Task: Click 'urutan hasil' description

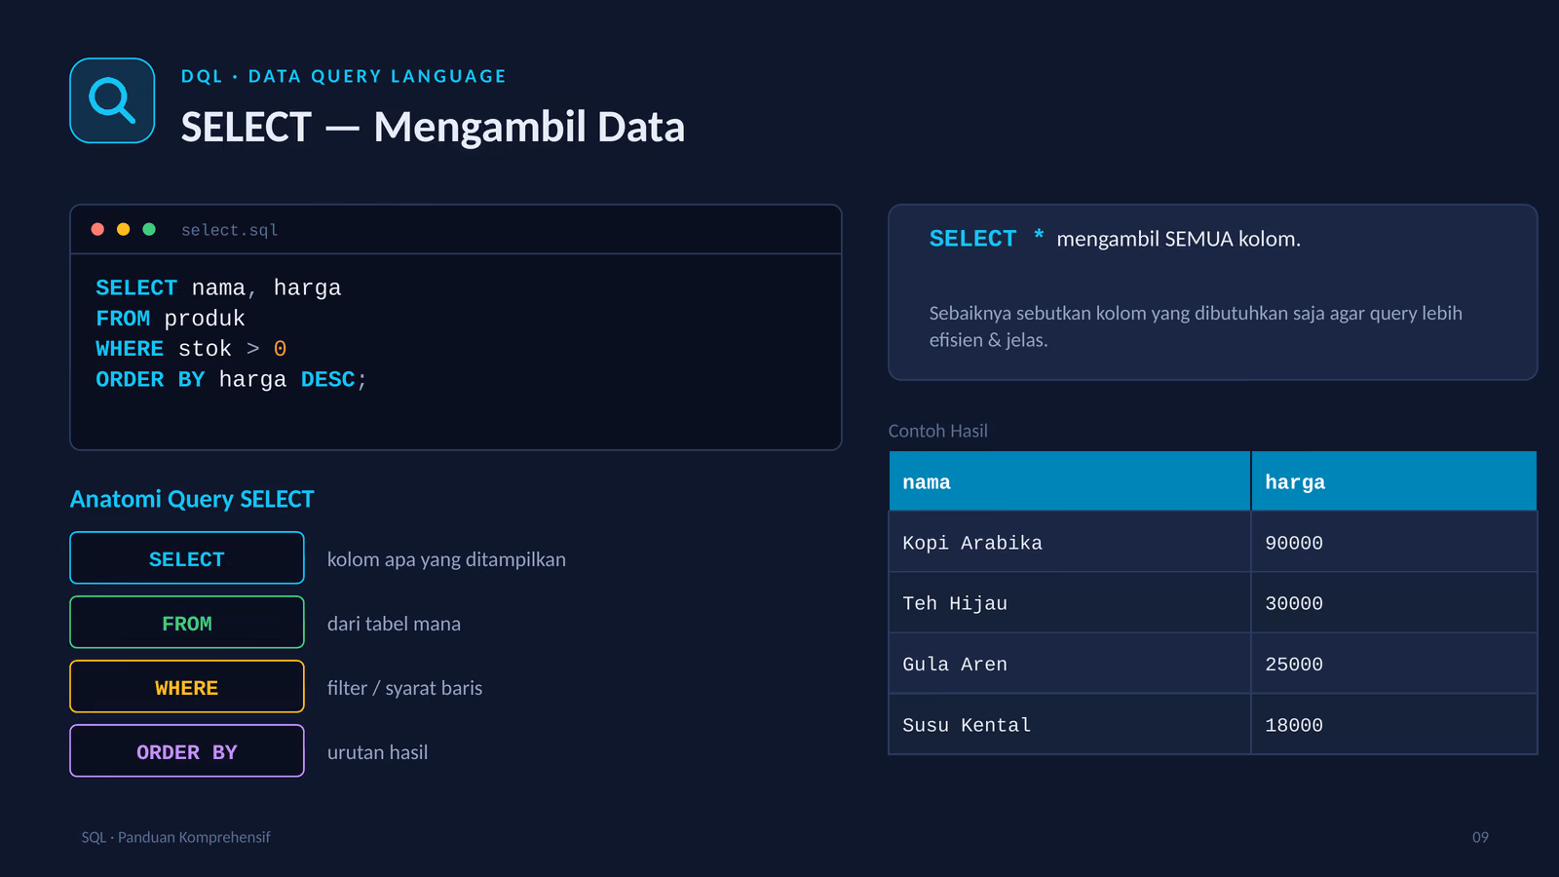Action: [x=377, y=752]
